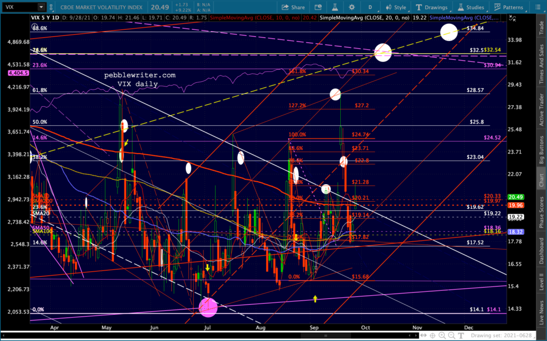Click the white 19.22 price bubble

click(x=515, y=217)
